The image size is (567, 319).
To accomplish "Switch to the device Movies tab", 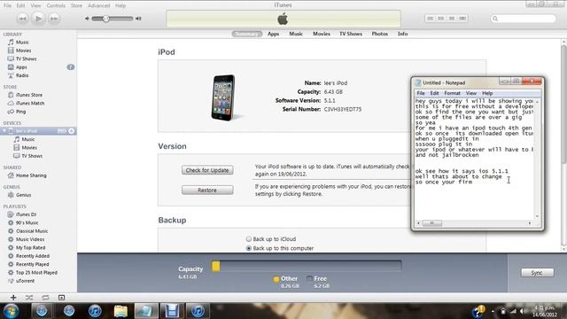I will pyautogui.click(x=321, y=34).
